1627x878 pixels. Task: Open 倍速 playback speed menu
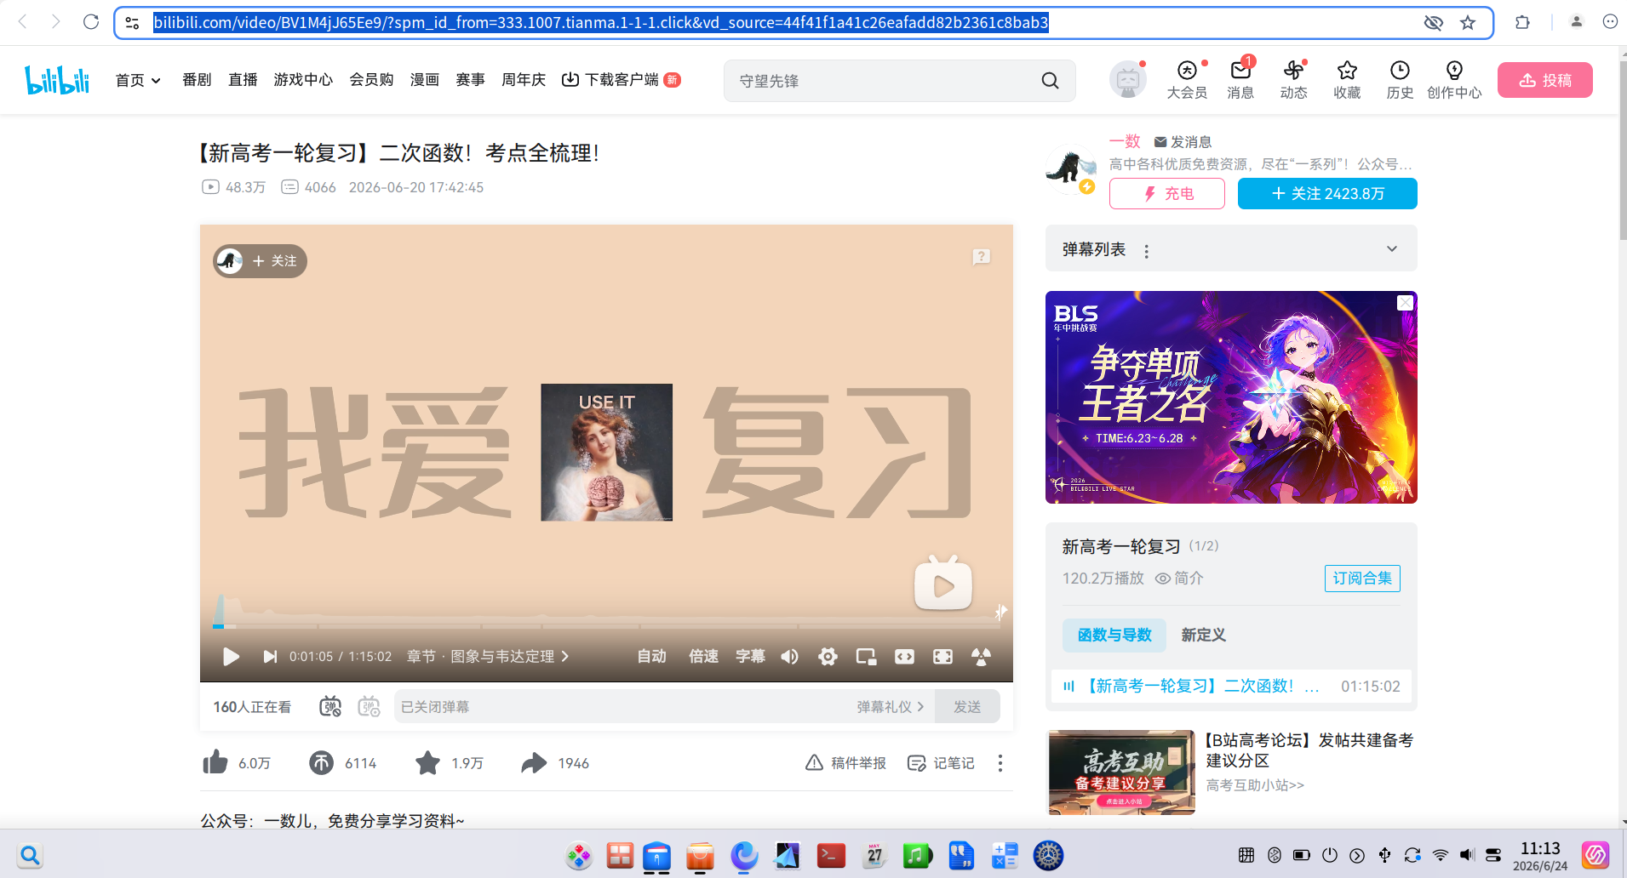(703, 657)
